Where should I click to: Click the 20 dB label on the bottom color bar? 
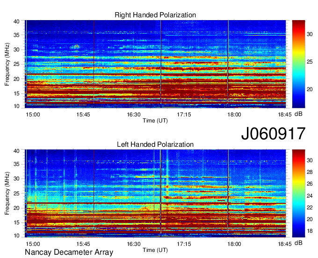pyautogui.click(x=310, y=219)
